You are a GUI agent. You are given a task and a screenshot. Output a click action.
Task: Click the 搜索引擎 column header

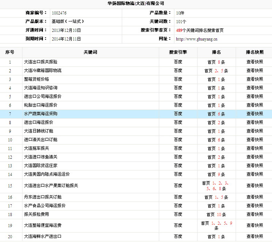pos(178,52)
